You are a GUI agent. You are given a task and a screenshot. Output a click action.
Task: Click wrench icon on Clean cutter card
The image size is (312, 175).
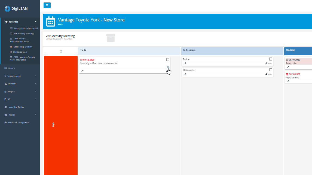(x=185, y=74)
